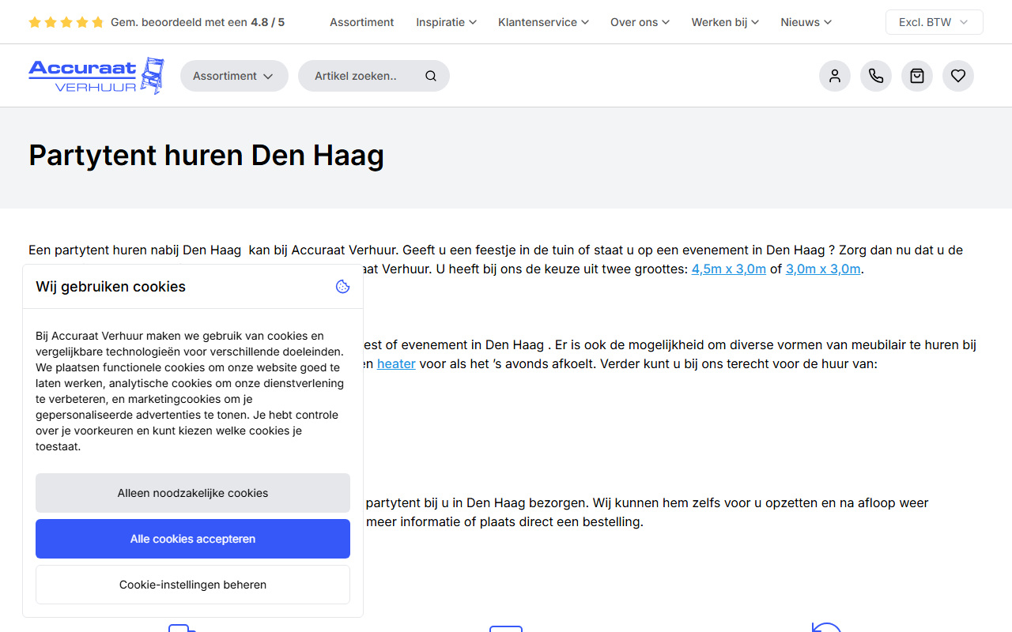The image size is (1012, 632).
Task: Click the Wij gebruiken cookies title
Action: 111,287
